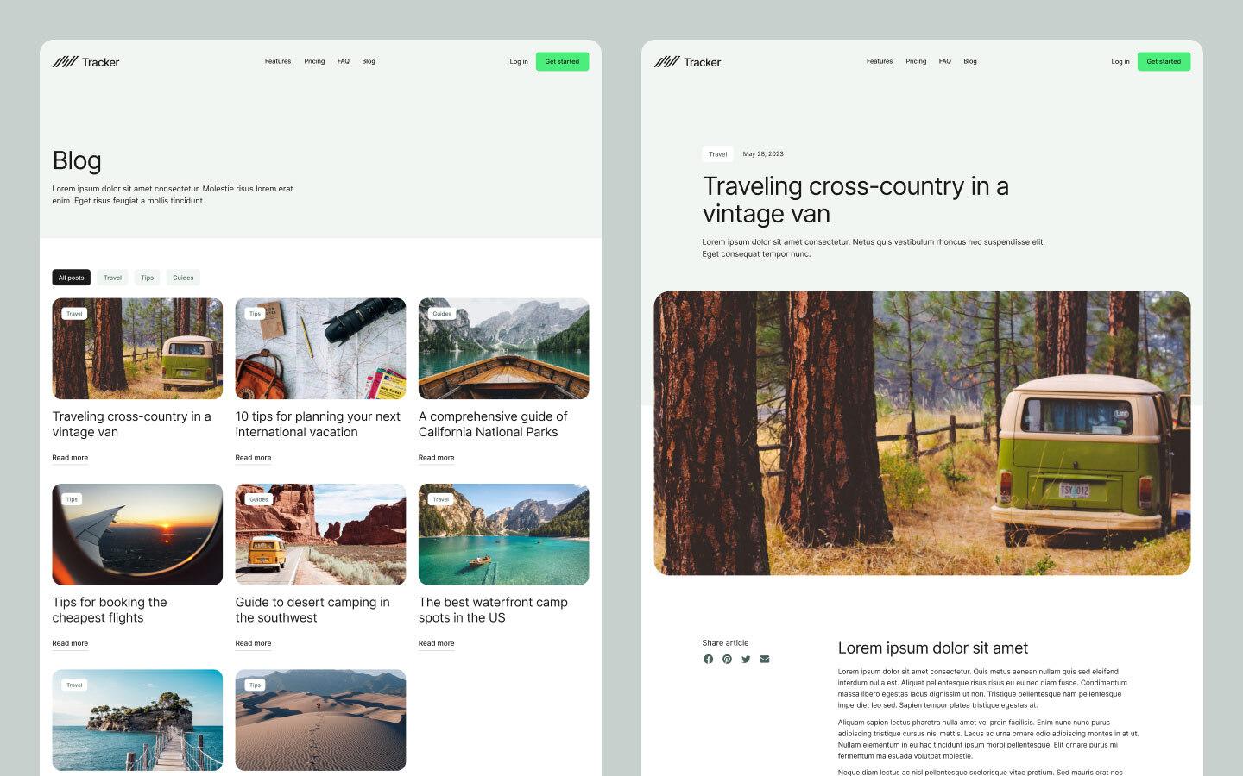
Task: Click the Log in link
Action: pos(518,61)
